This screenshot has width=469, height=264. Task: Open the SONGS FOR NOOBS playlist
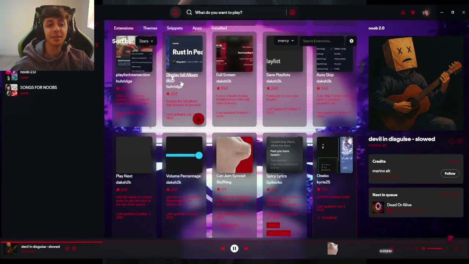coord(38,88)
